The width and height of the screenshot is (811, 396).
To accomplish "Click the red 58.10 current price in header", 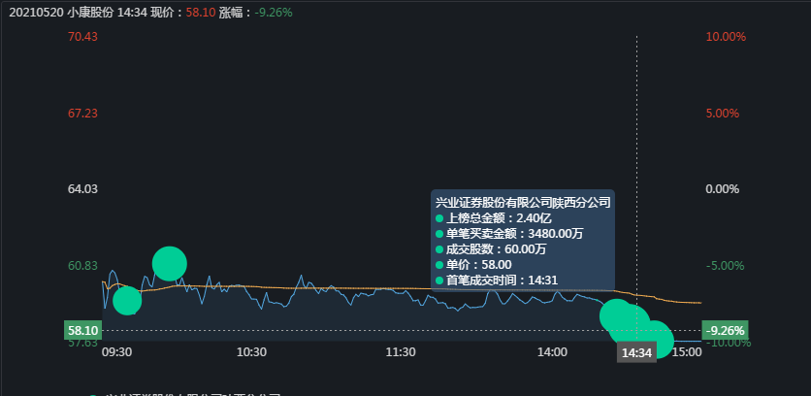I will tap(201, 13).
